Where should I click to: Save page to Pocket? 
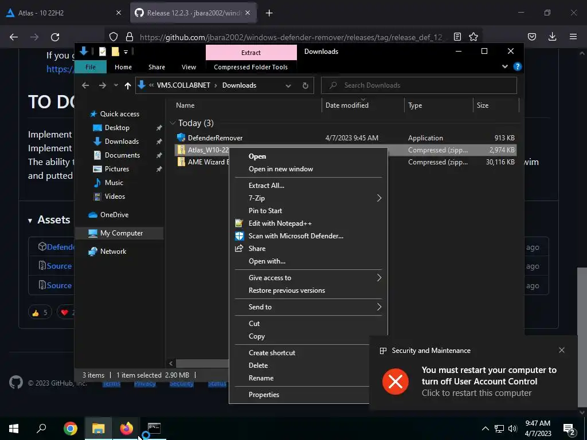click(x=531, y=37)
